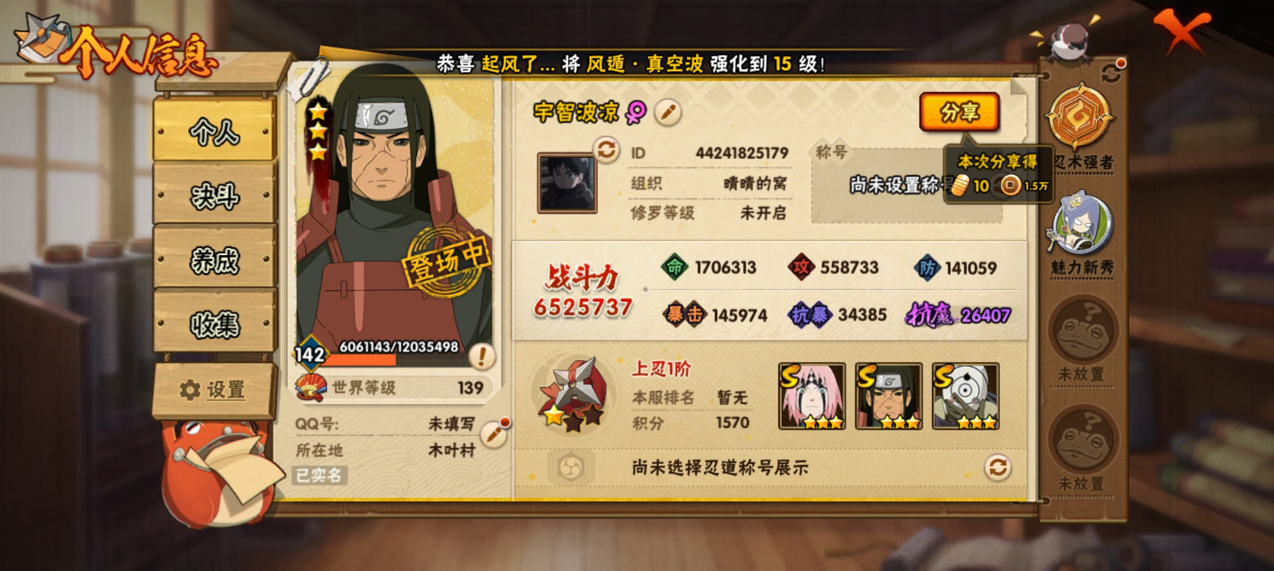Viewport: 1274px width, 571px height.
Task: Click the masked Obito ninja thumbnail
Action: point(966,396)
